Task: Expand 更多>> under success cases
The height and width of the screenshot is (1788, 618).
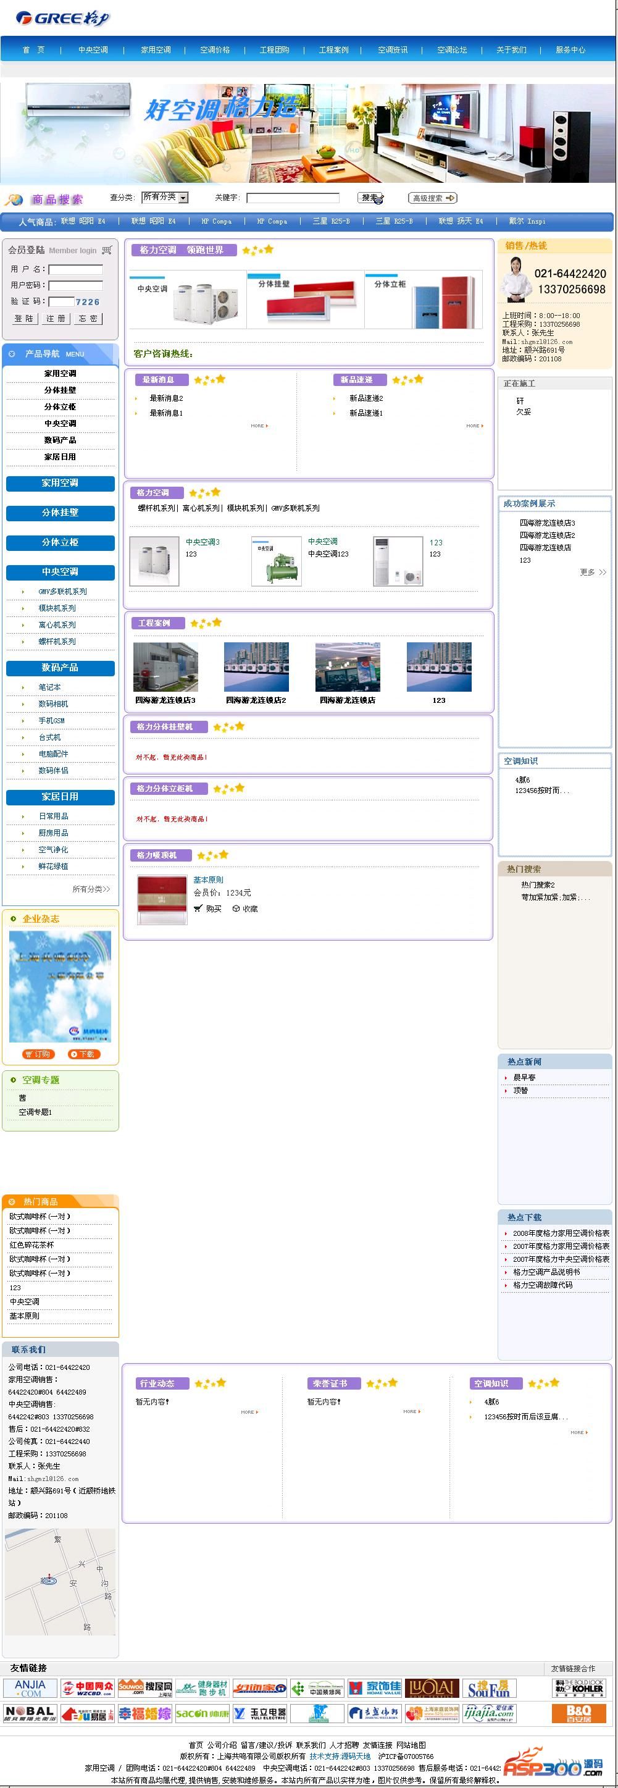Action: coord(592,572)
